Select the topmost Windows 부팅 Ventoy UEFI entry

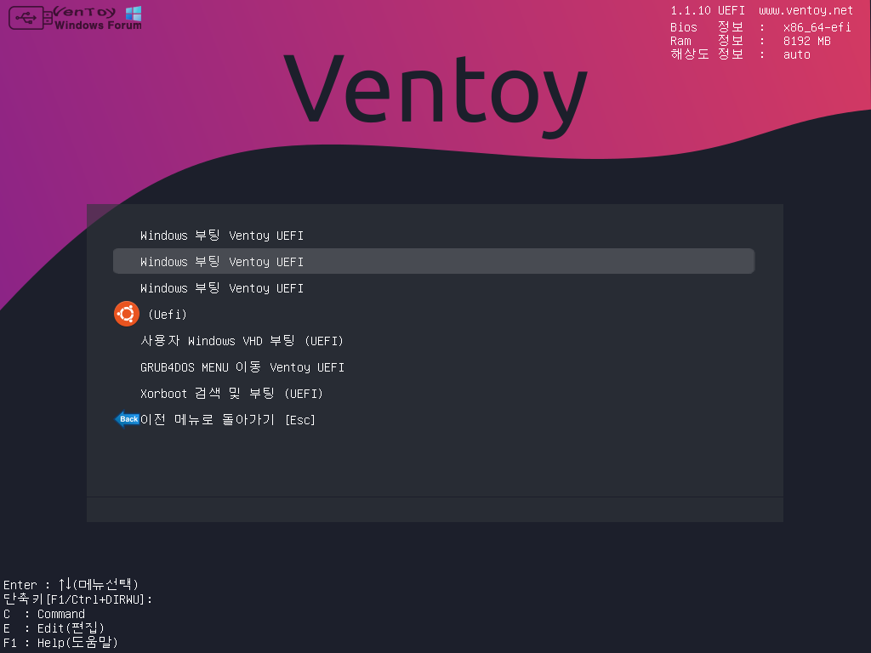222,236
